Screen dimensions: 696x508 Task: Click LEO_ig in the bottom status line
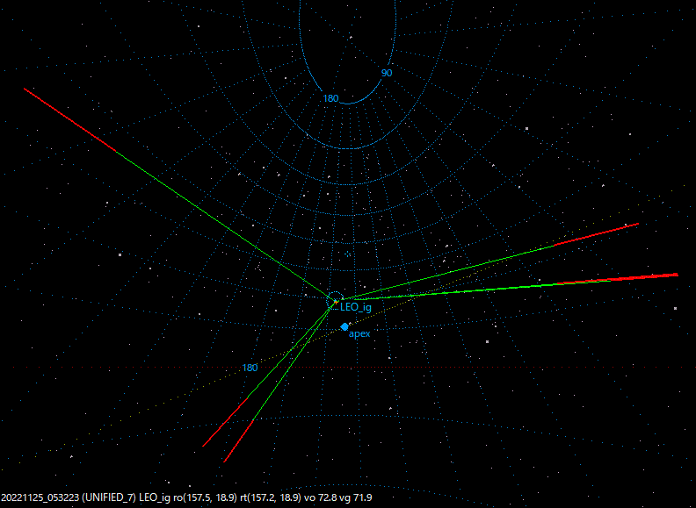coord(155,497)
